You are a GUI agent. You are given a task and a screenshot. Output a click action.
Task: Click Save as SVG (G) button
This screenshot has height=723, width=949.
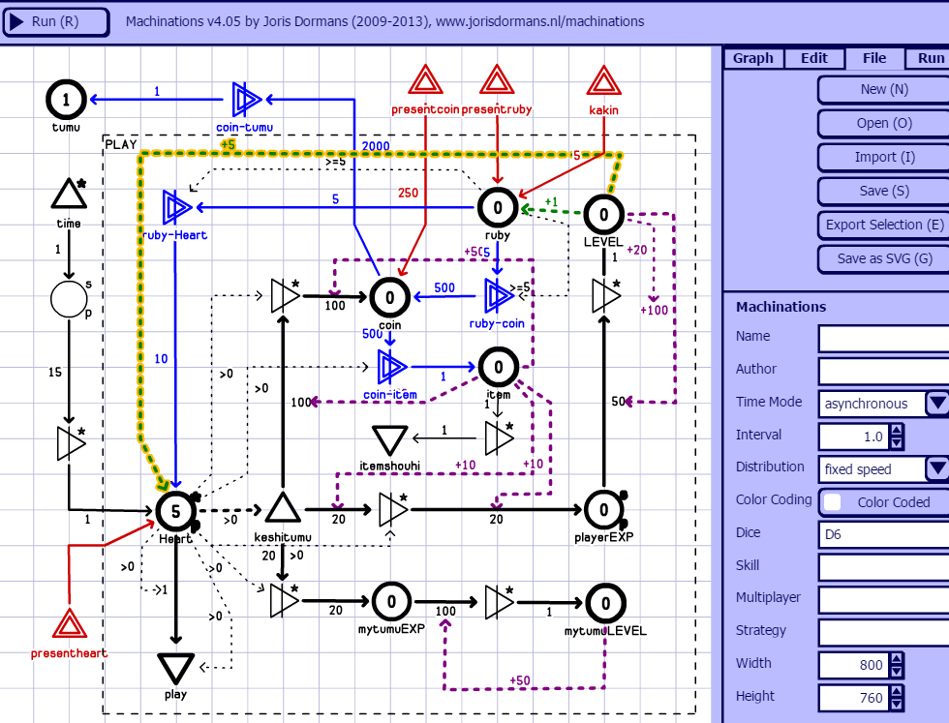click(884, 258)
